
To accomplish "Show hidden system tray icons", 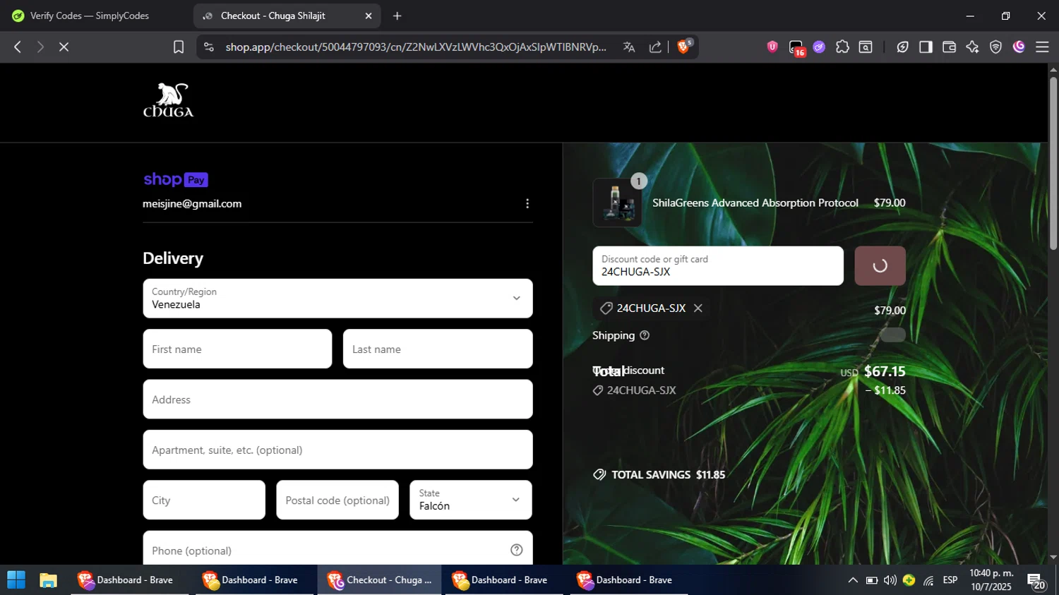I will click(853, 580).
